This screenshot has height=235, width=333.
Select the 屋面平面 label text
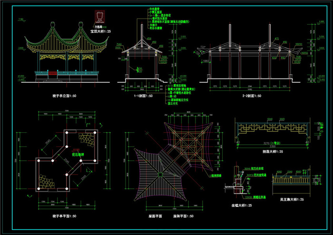(x=155, y=216)
